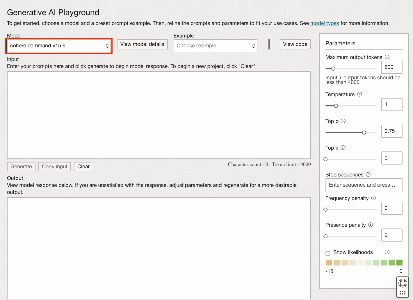The image size is (413, 300).
Task: Click the Top k info icon
Action: point(343,148)
